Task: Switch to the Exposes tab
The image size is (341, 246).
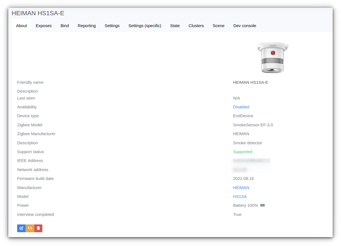Action: (44, 26)
